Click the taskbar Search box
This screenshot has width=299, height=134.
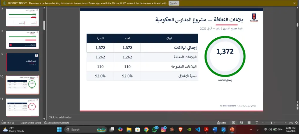pos(85,130)
